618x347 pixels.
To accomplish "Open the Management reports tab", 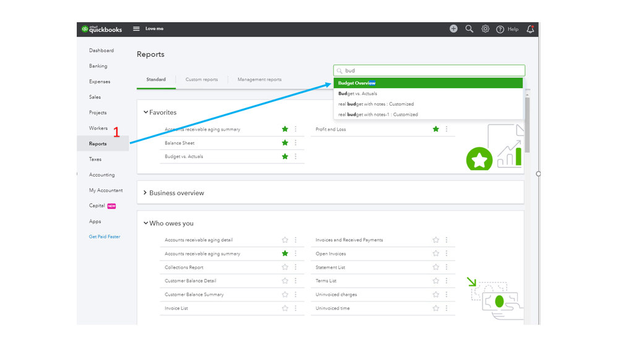I will [259, 80].
